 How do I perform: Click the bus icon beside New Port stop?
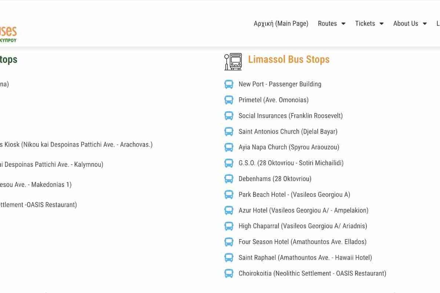pos(229,84)
